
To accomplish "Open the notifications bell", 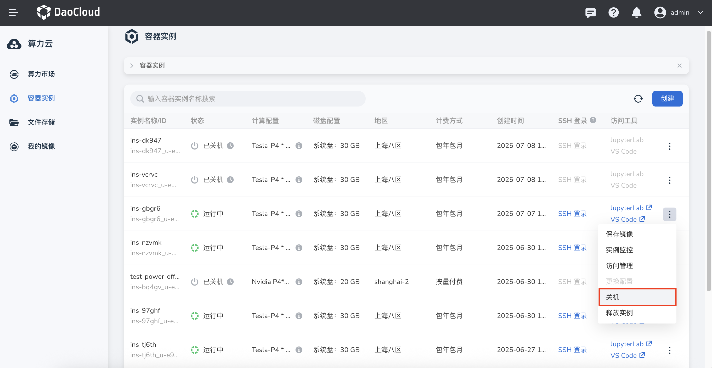I will coord(636,13).
